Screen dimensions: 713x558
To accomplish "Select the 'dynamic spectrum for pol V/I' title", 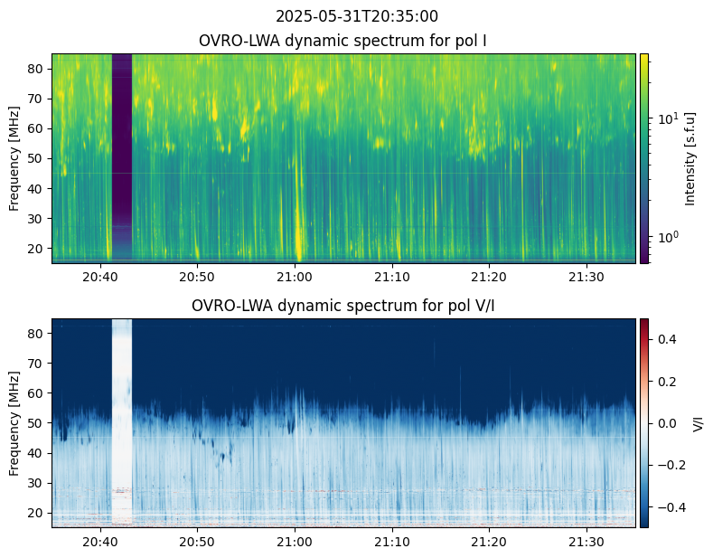I will (343, 306).
